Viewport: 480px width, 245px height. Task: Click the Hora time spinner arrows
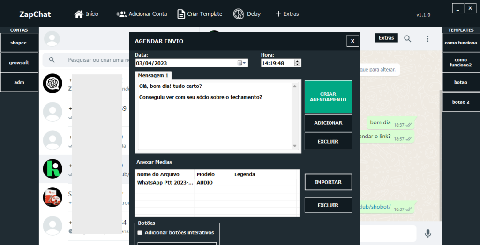(x=298, y=63)
